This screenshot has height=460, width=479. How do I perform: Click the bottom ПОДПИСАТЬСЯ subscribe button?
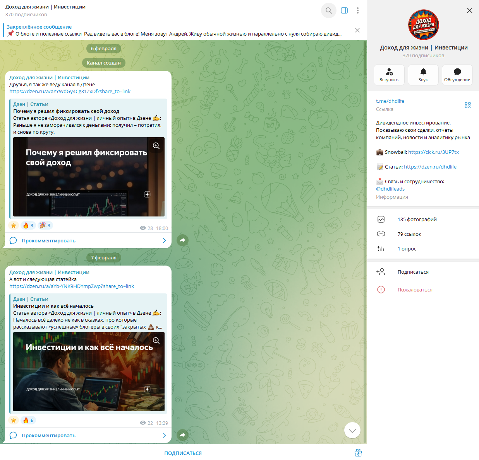[183, 453]
